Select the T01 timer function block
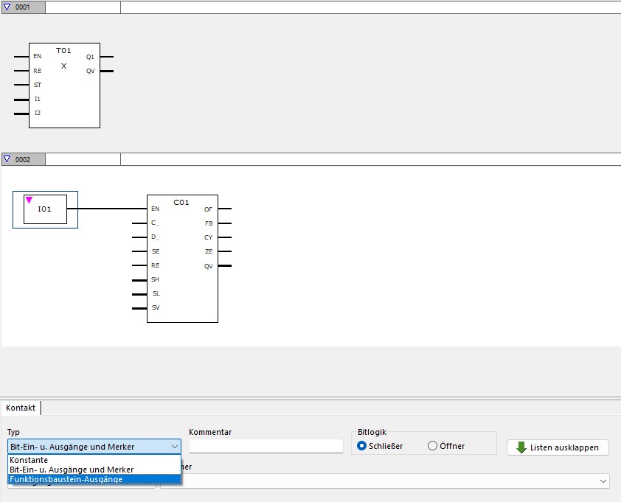621x502 pixels. (64, 88)
